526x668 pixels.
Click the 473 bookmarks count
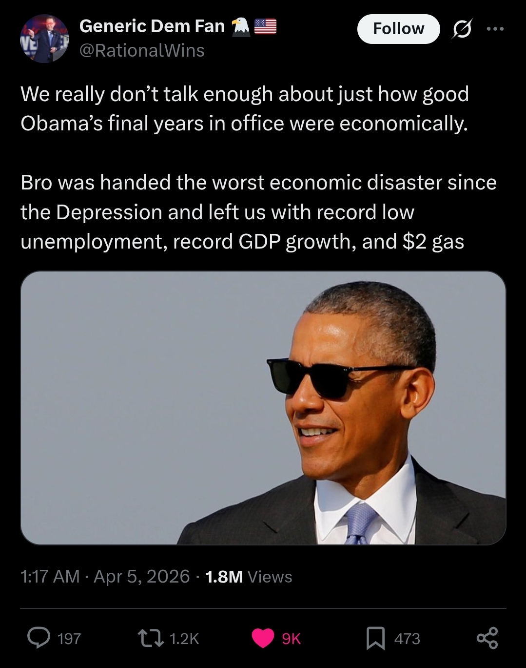(407, 639)
